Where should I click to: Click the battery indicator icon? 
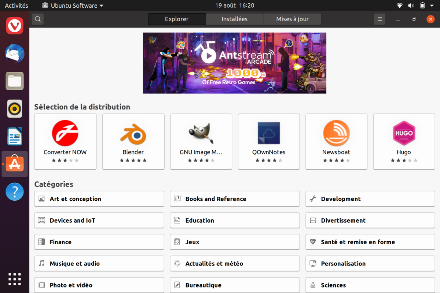point(422,5)
